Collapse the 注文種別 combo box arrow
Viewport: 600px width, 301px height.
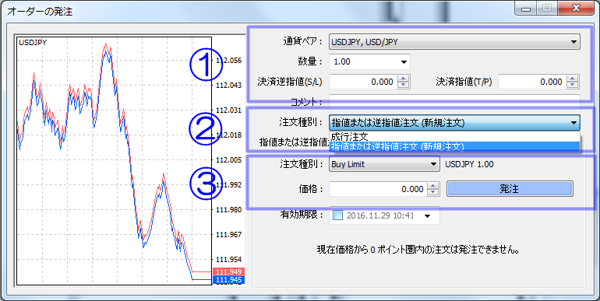click(x=574, y=123)
